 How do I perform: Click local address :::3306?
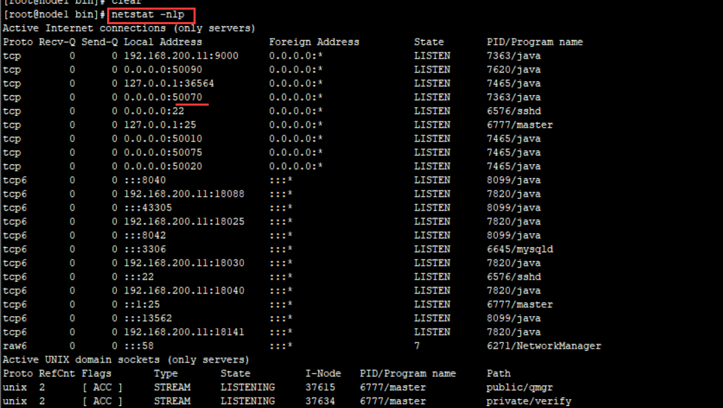click(144, 249)
